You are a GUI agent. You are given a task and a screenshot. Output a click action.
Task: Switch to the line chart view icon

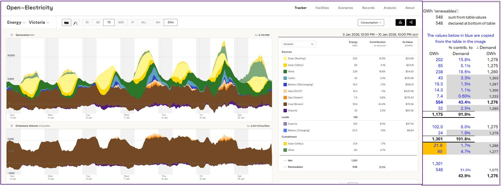(x=75, y=23)
